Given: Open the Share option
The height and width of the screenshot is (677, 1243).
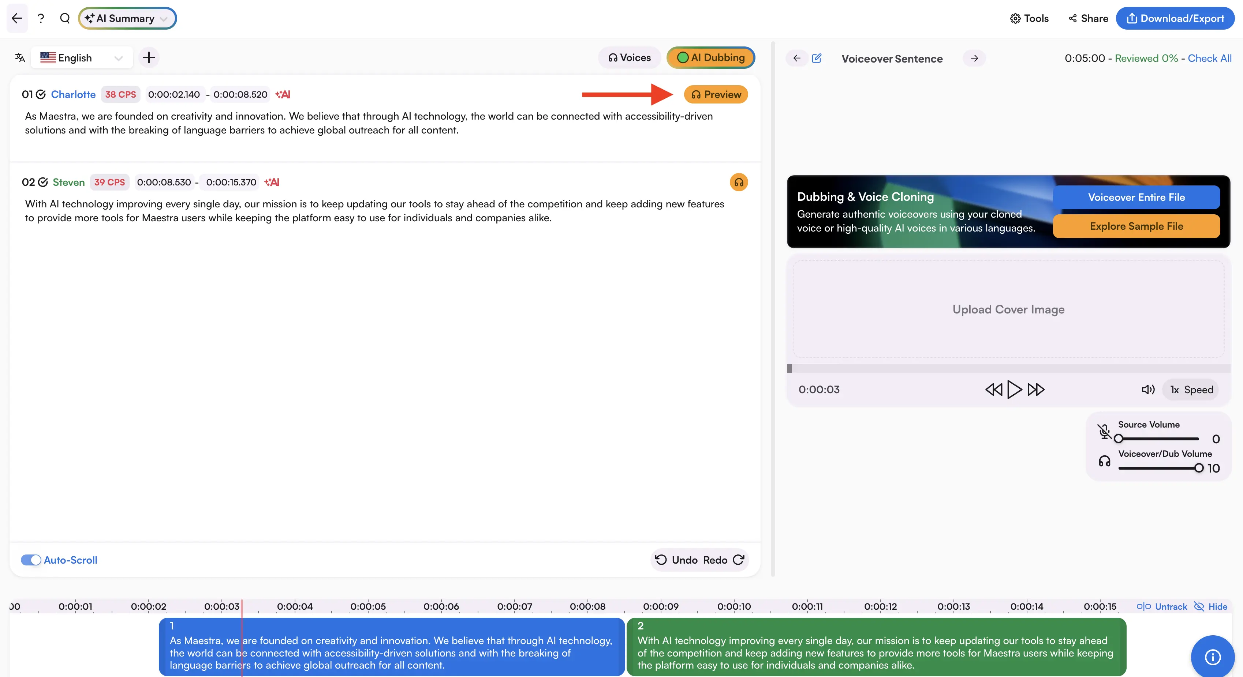Looking at the screenshot, I should (1088, 18).
